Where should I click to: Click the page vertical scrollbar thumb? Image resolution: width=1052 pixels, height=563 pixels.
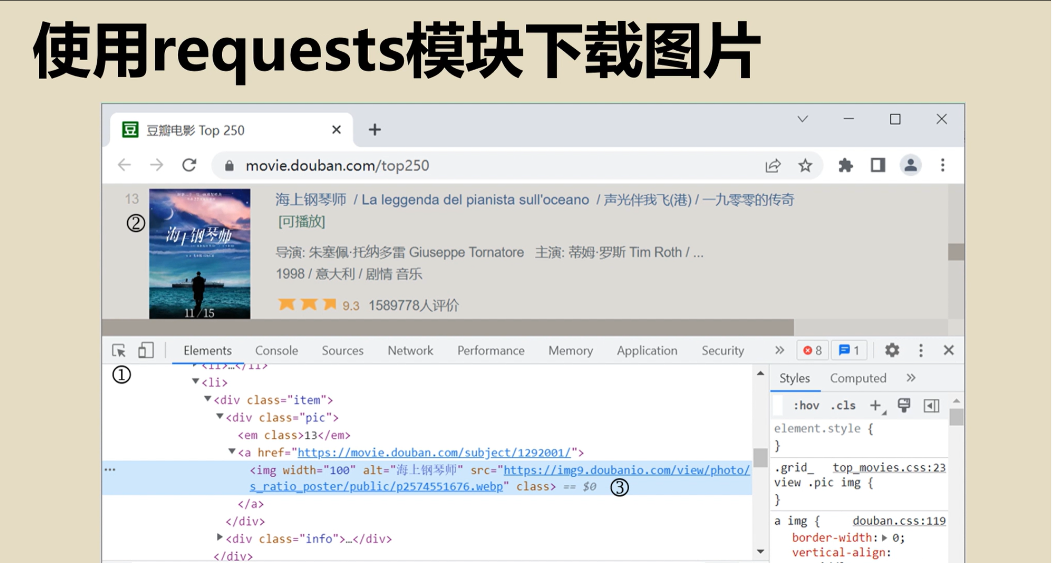click(956, 252)
